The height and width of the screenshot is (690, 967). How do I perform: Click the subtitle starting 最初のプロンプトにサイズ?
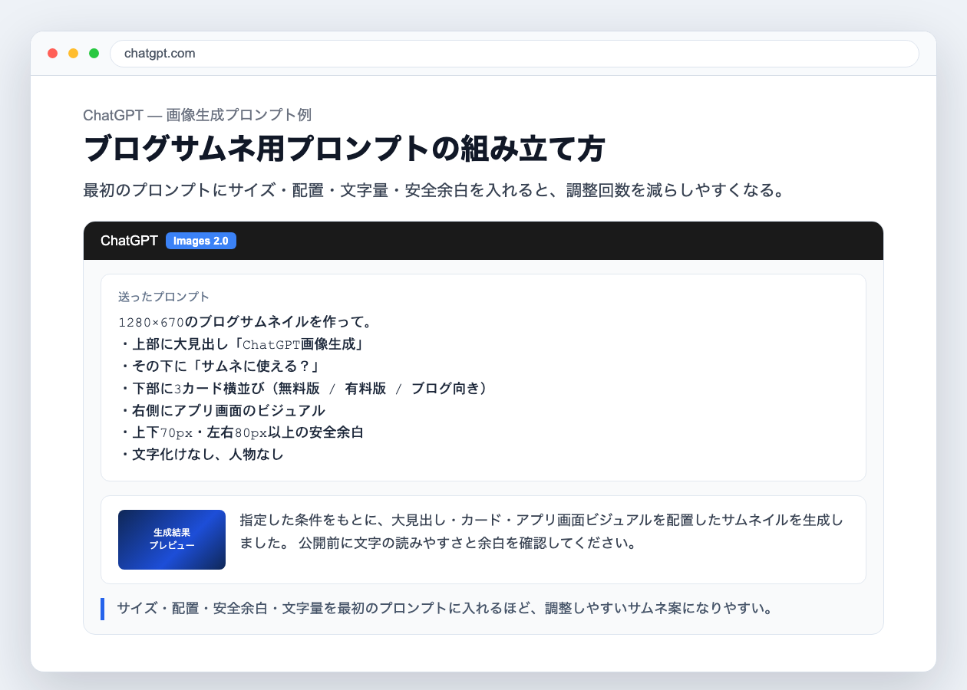click(435, 190)
